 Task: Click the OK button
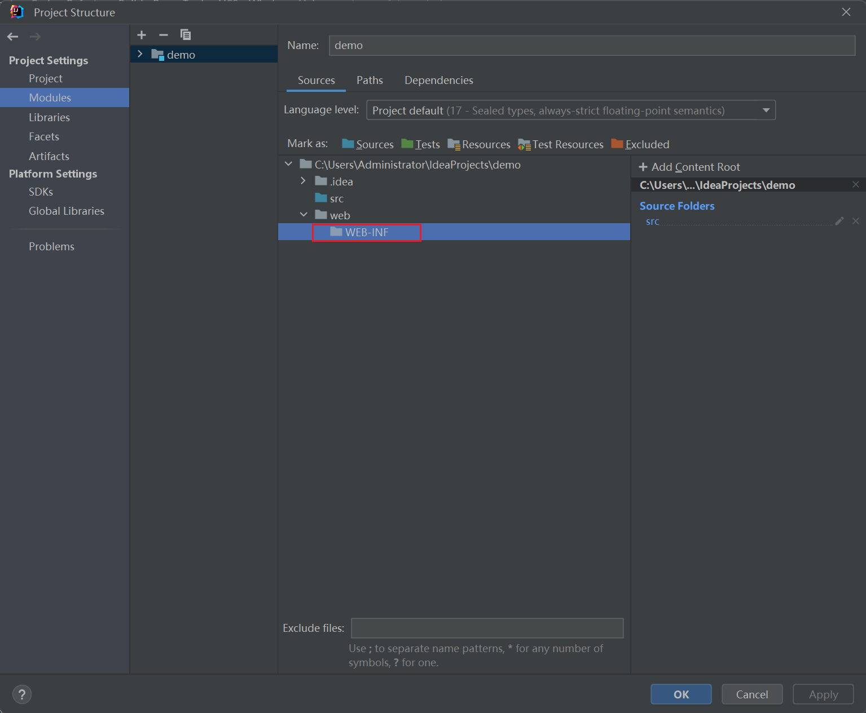point(680,694)
